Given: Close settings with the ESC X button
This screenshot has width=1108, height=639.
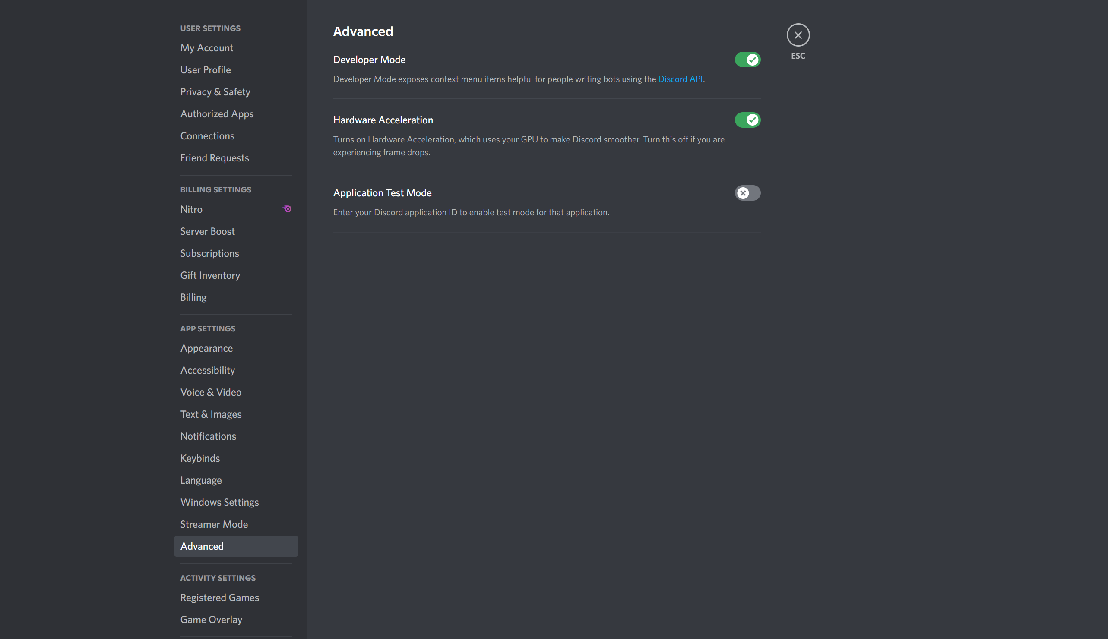Looking at the screenshot, I should [798, 35].
